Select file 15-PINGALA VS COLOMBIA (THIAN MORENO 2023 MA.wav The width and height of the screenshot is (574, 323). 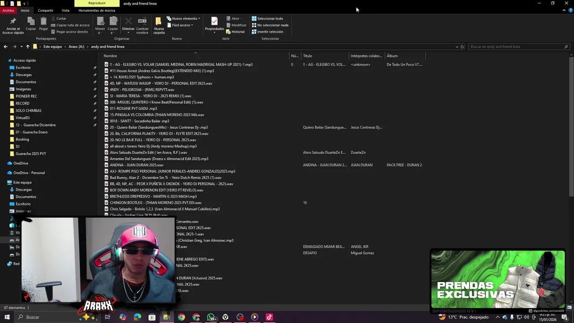[x=157, y=115]
